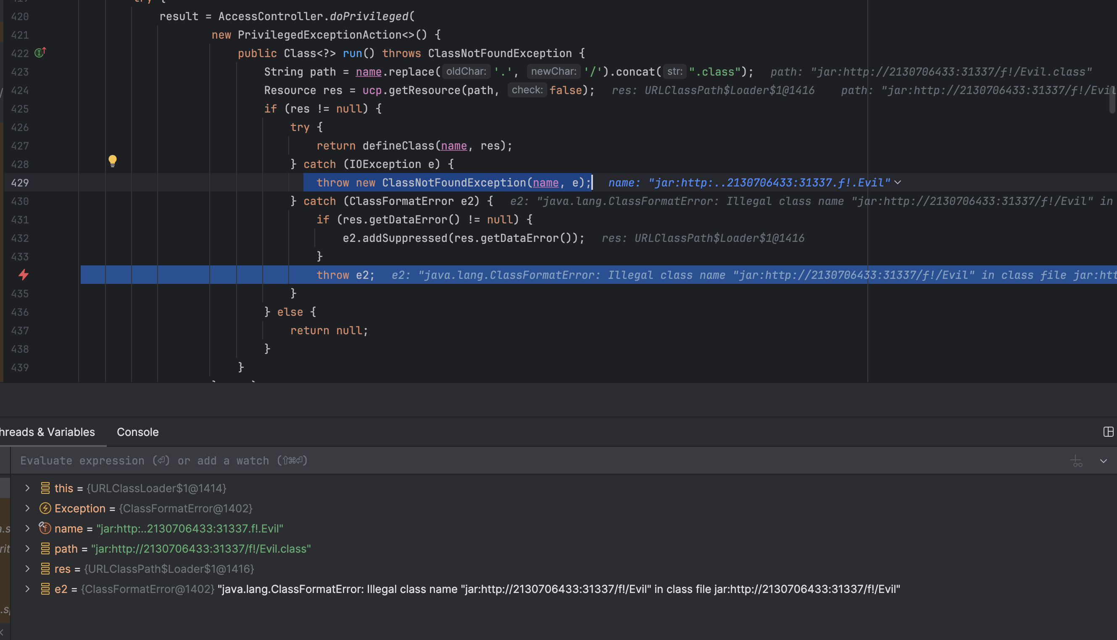Click the 'path' variable object icon
The height and width of the screenshot is (640, 1117).
(x=45, y=548)
